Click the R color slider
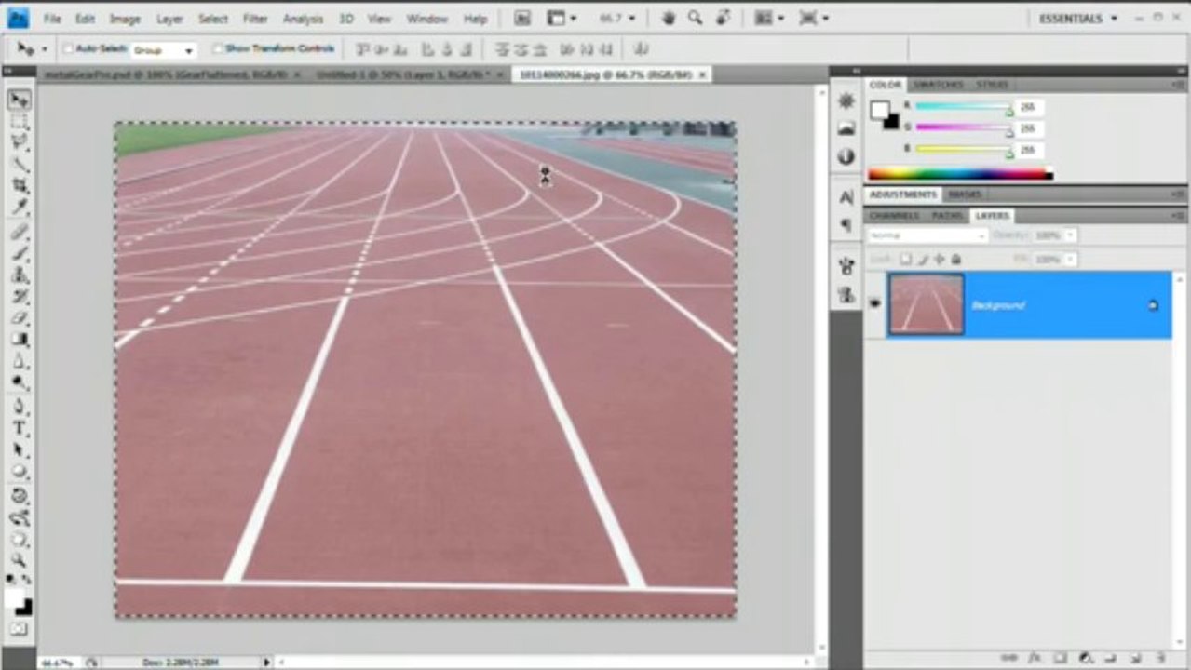The width and height of the screenshot is (1191, 670). [963, 107]
